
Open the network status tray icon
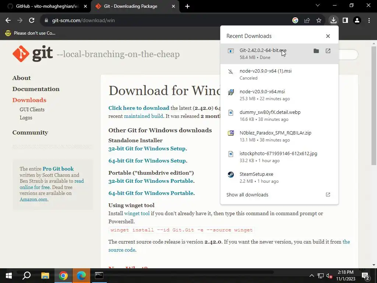coord(321,276)
